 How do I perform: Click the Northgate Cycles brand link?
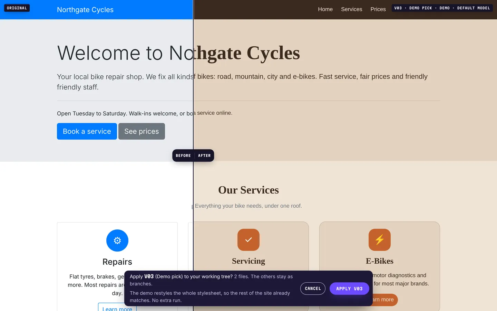85,10
